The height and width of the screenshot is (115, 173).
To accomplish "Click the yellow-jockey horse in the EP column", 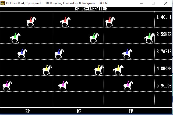I will [x=47, y=70].
